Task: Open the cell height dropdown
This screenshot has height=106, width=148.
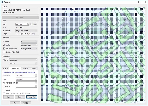Action: click(x=29, y=45)
